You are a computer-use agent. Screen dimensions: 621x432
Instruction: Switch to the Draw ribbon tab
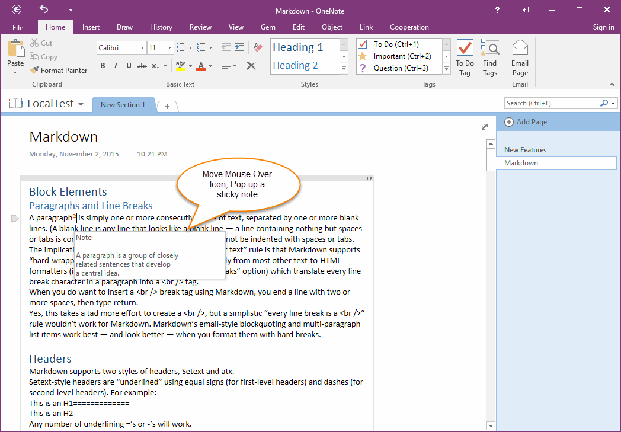tap(125, 27)
